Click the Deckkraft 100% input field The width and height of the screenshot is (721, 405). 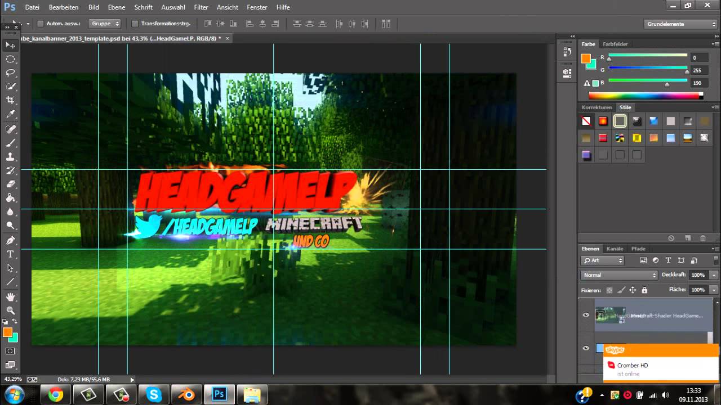tap(698, 275)
